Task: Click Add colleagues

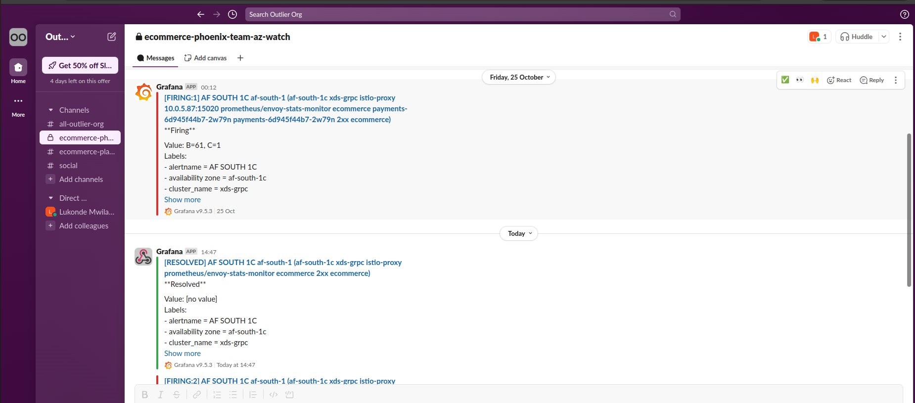Action: pos(80,225)
